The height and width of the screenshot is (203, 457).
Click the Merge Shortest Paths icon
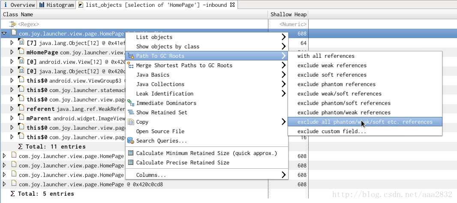tap(131, 65)
